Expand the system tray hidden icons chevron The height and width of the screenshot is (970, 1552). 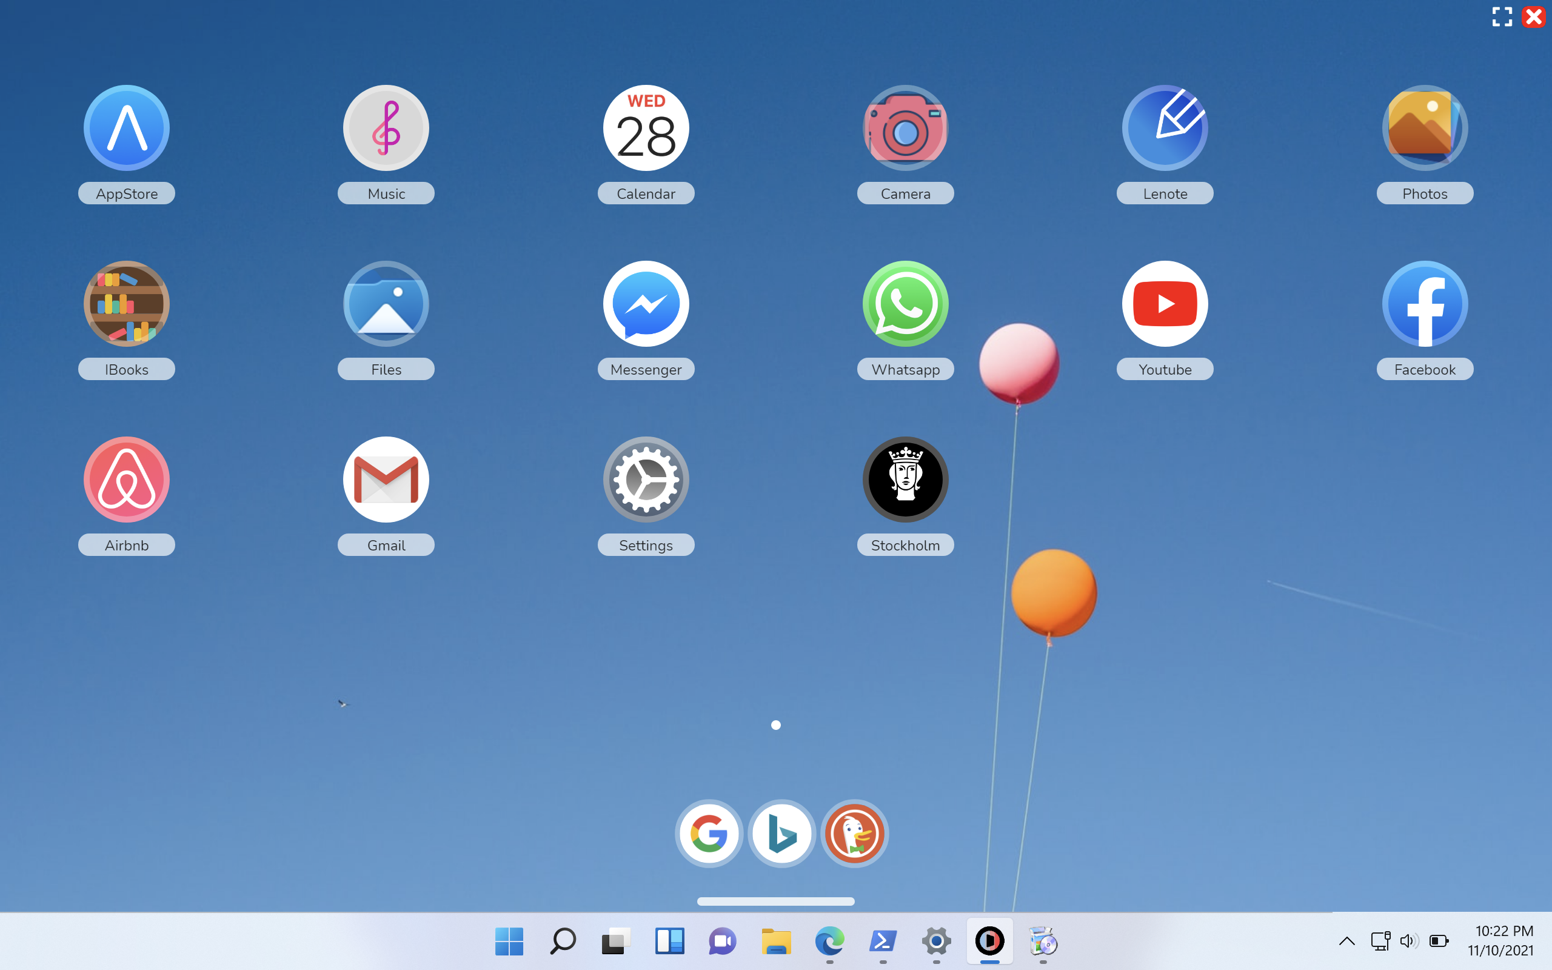point(1346,941)
